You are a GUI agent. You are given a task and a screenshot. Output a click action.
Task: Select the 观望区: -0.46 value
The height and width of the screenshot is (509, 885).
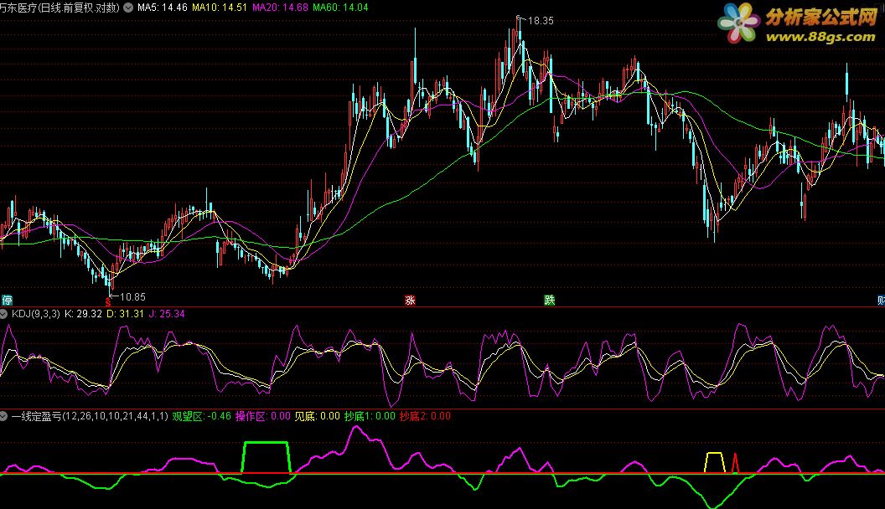pos(201,417)
